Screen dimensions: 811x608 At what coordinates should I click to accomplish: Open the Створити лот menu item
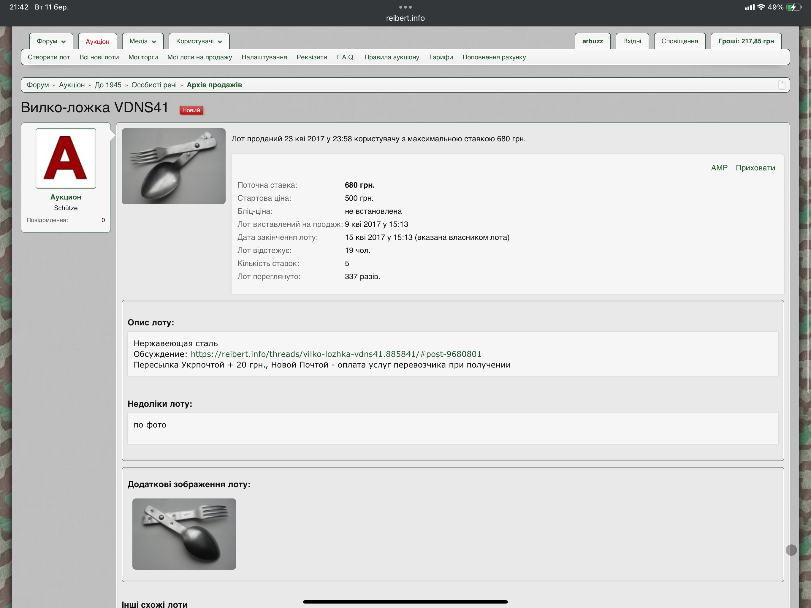(49, 57)
